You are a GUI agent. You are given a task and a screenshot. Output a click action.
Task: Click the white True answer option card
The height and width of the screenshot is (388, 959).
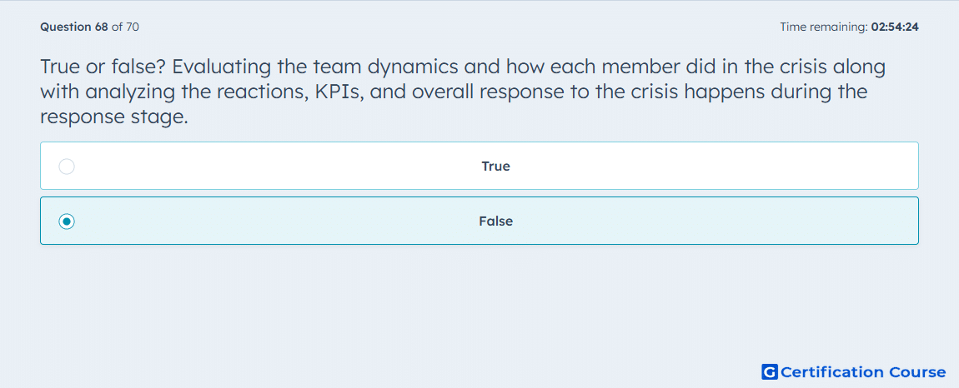coord(479,166)
